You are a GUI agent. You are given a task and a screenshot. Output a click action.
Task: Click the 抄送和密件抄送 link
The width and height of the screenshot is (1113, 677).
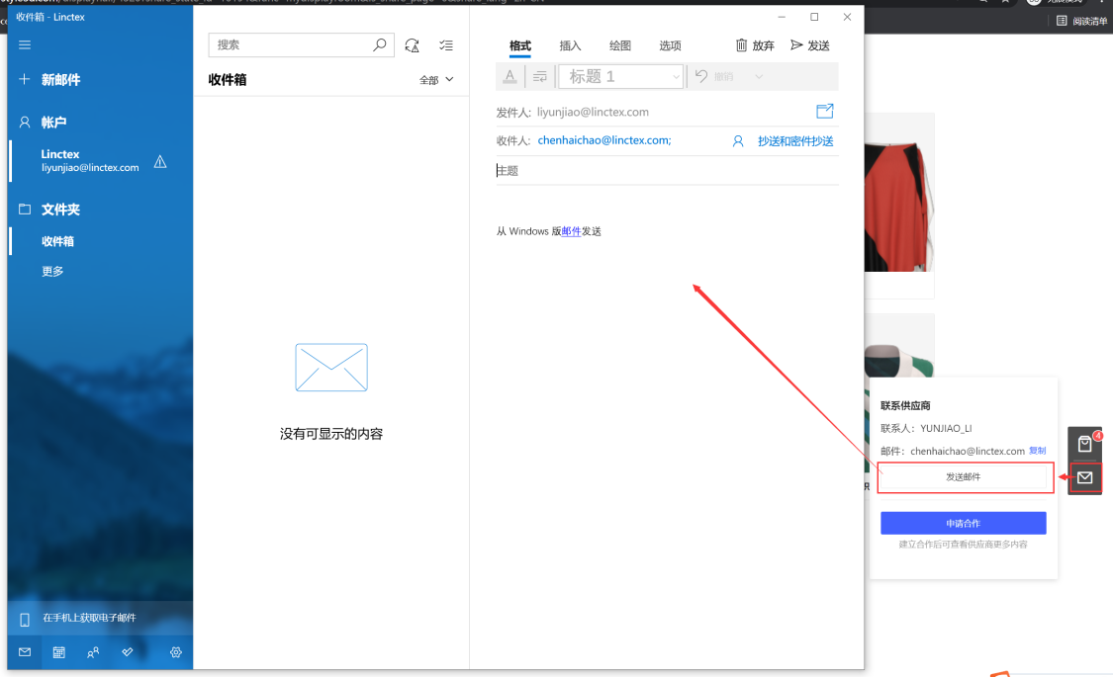(x=795, y=141)
